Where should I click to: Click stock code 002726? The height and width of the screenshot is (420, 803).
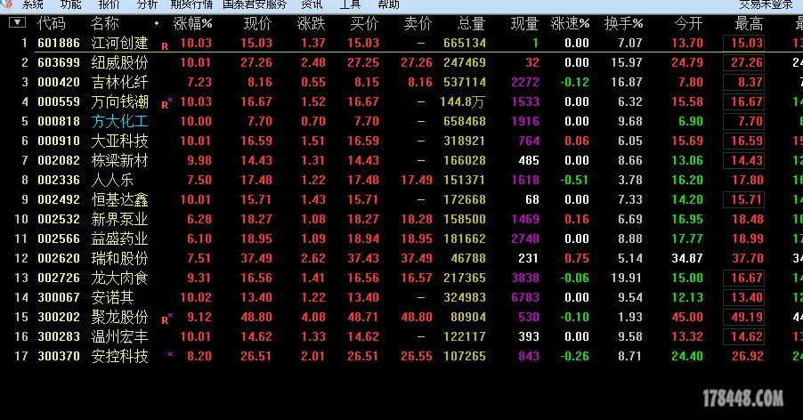[59, 278]
